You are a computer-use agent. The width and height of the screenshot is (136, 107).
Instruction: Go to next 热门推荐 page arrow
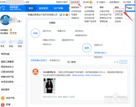click(x=125, y=62)
